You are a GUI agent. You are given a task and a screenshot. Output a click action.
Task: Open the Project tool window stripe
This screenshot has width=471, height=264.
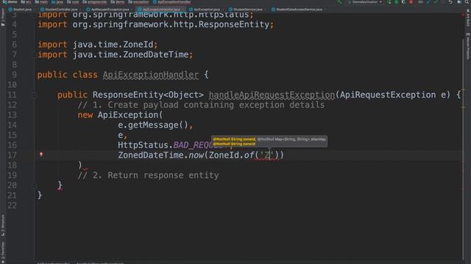tap(3, 17)
